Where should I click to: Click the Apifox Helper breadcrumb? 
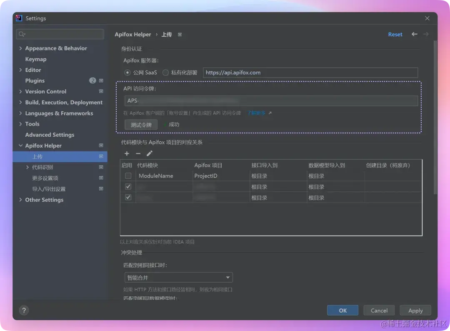133,35
